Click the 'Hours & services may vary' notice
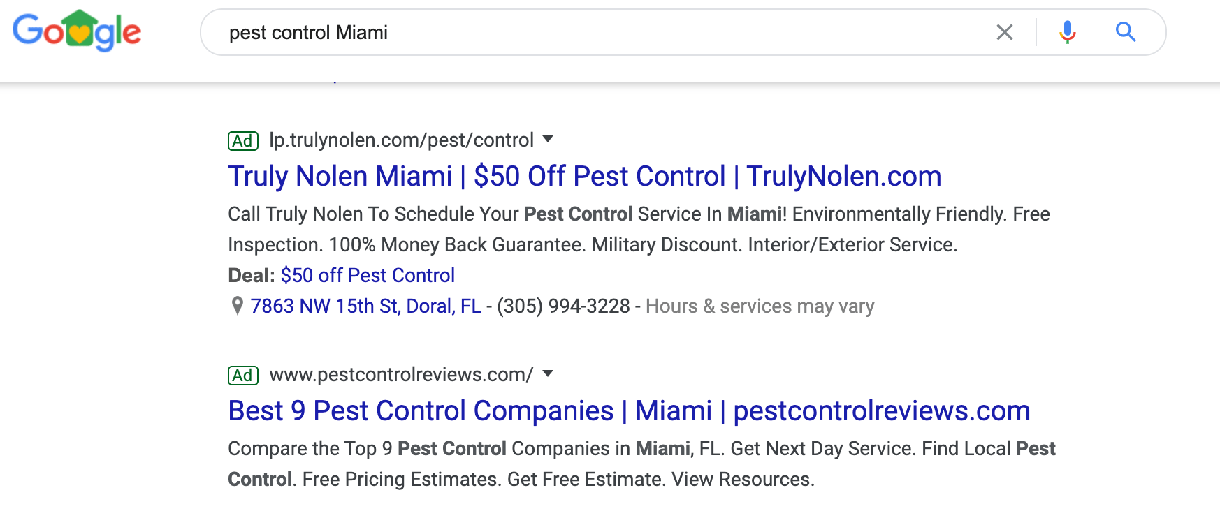1220x518 pixels. tap(760, 306)
